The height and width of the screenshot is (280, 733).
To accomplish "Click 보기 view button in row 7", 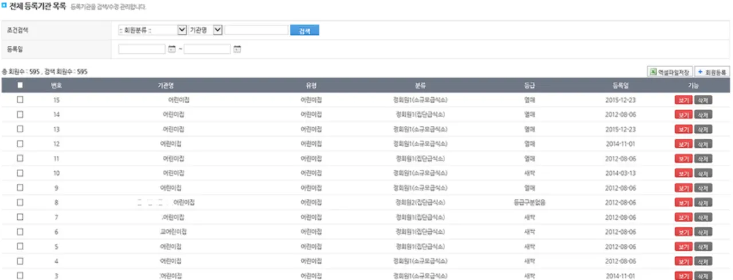I will [683, 218].
